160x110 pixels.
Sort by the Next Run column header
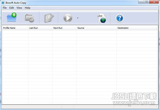(64, 28)
